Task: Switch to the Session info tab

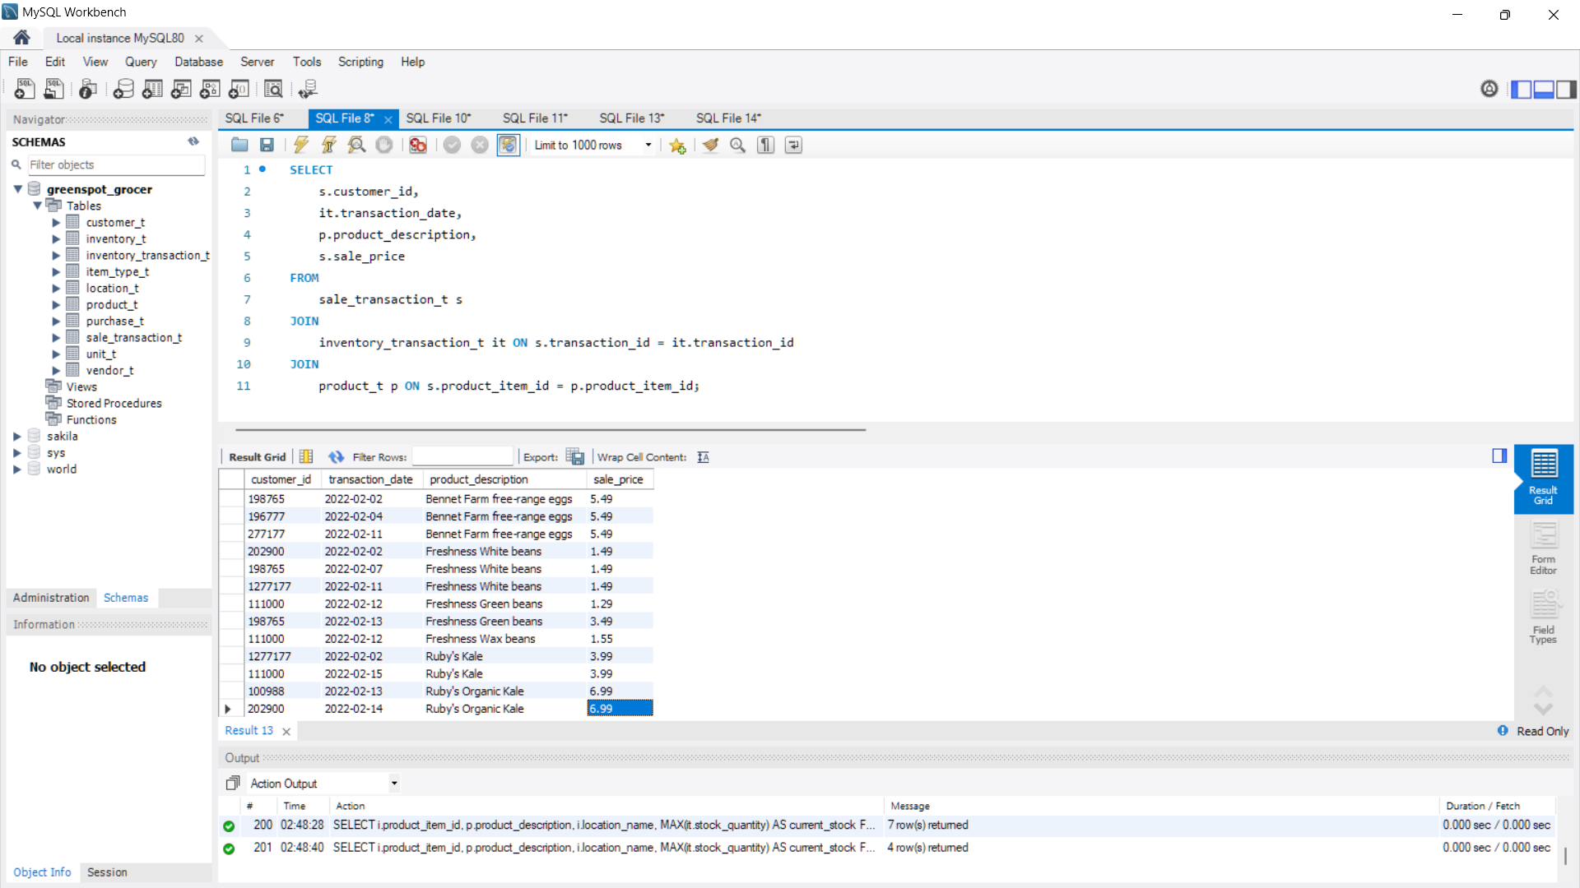Action: (x=107, y=872)
